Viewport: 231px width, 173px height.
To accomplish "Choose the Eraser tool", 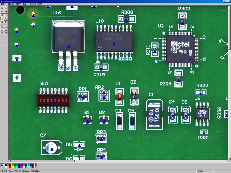I will 2,12.
